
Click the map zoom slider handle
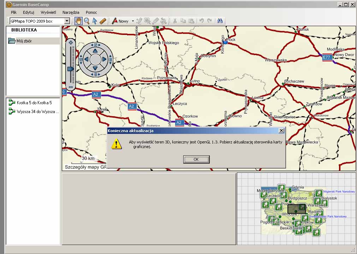[71, 69]
